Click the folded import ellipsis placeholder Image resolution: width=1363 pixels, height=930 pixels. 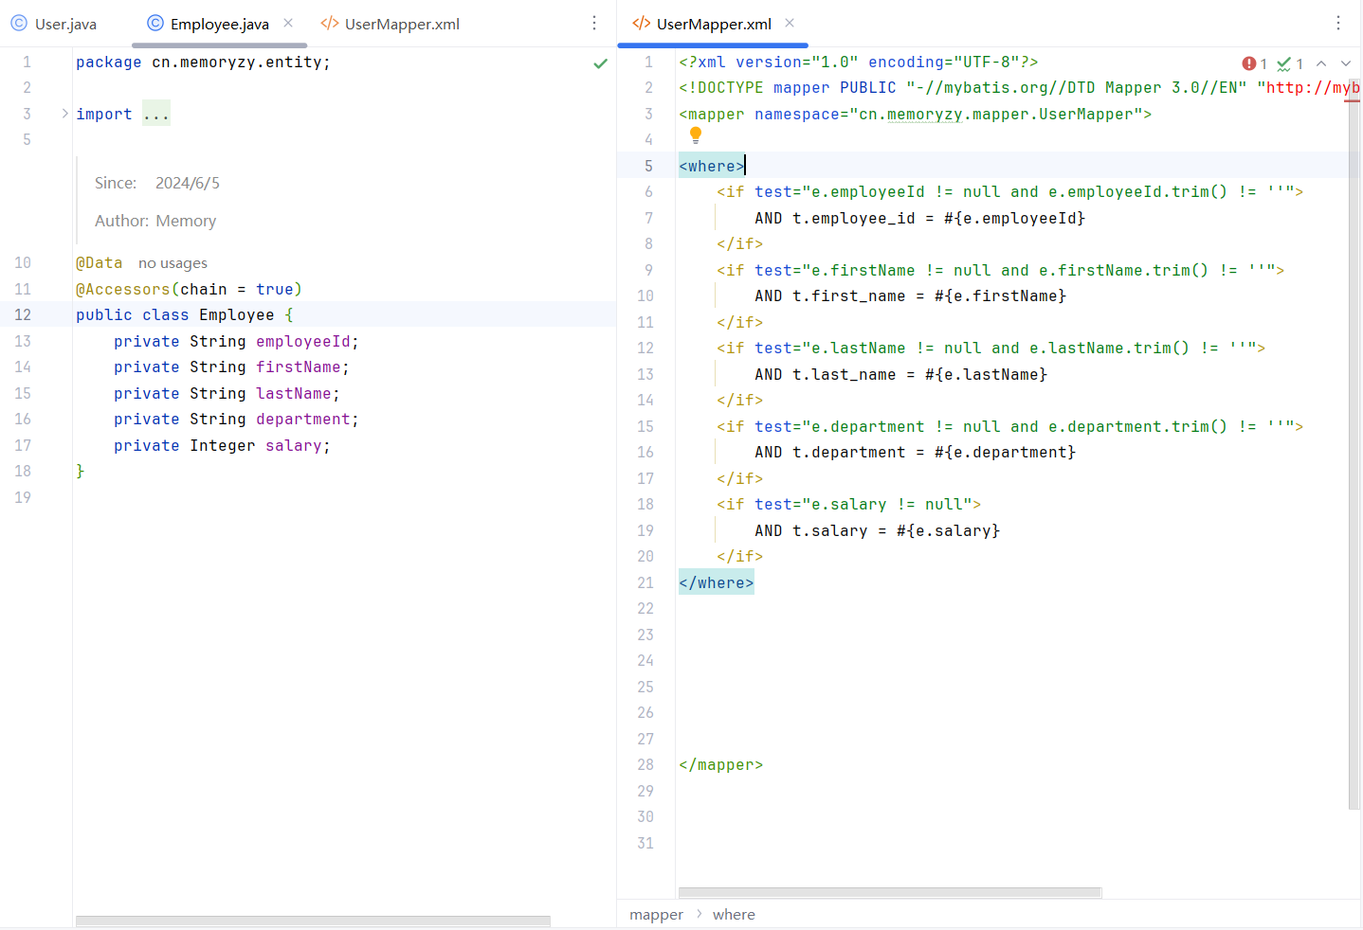(x=156, y=115)
